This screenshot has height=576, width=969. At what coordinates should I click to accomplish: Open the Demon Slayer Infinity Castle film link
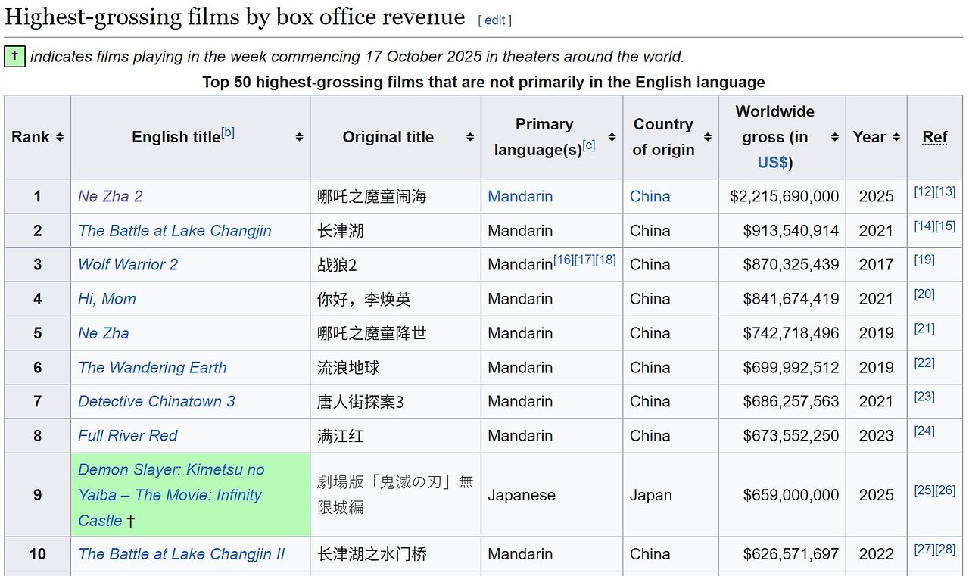tap(170, 495)
